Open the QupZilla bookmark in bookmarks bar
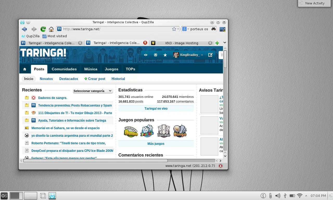The height and width of the screenshot is (200, 333). point(30,36)
